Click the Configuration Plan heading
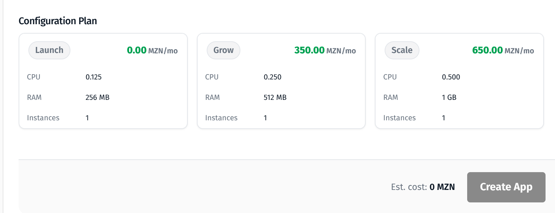 click(x=58, y=21)
